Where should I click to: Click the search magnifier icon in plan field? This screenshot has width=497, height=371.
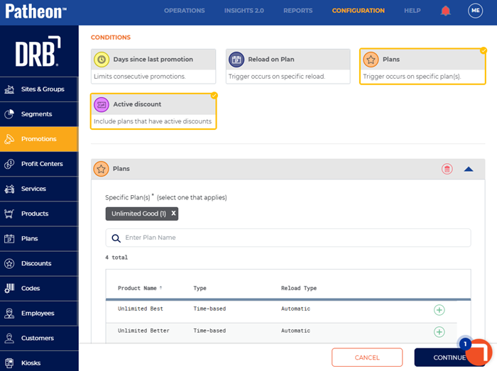click(x=116, y=238)
